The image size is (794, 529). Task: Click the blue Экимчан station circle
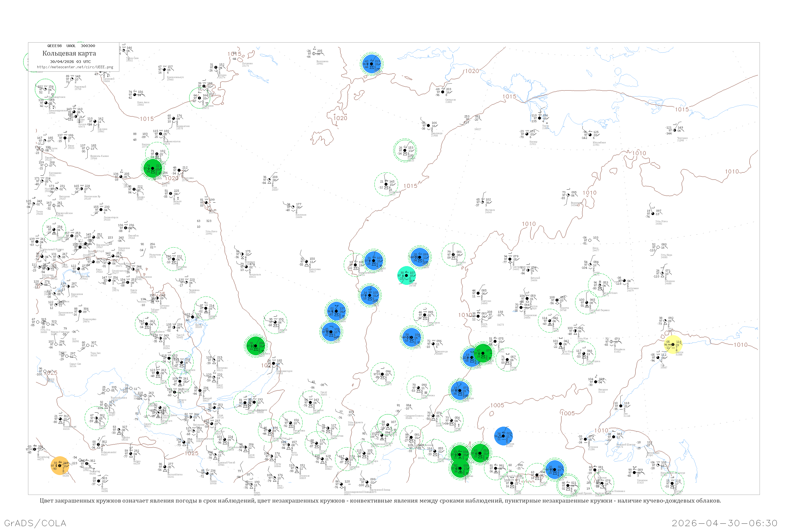[554, 469]
